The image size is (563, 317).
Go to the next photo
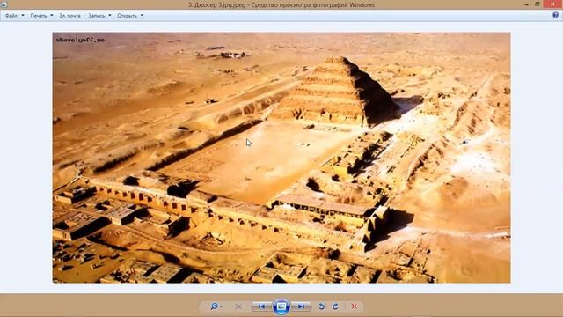click(x=301, y=306)
